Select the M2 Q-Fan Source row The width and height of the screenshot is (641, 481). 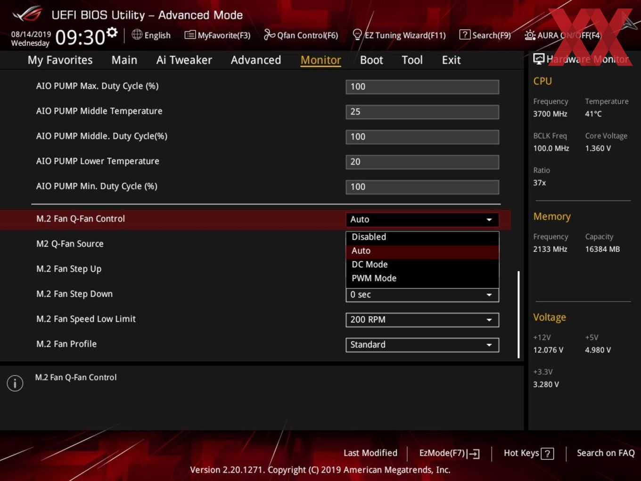(x=70, y=244)
